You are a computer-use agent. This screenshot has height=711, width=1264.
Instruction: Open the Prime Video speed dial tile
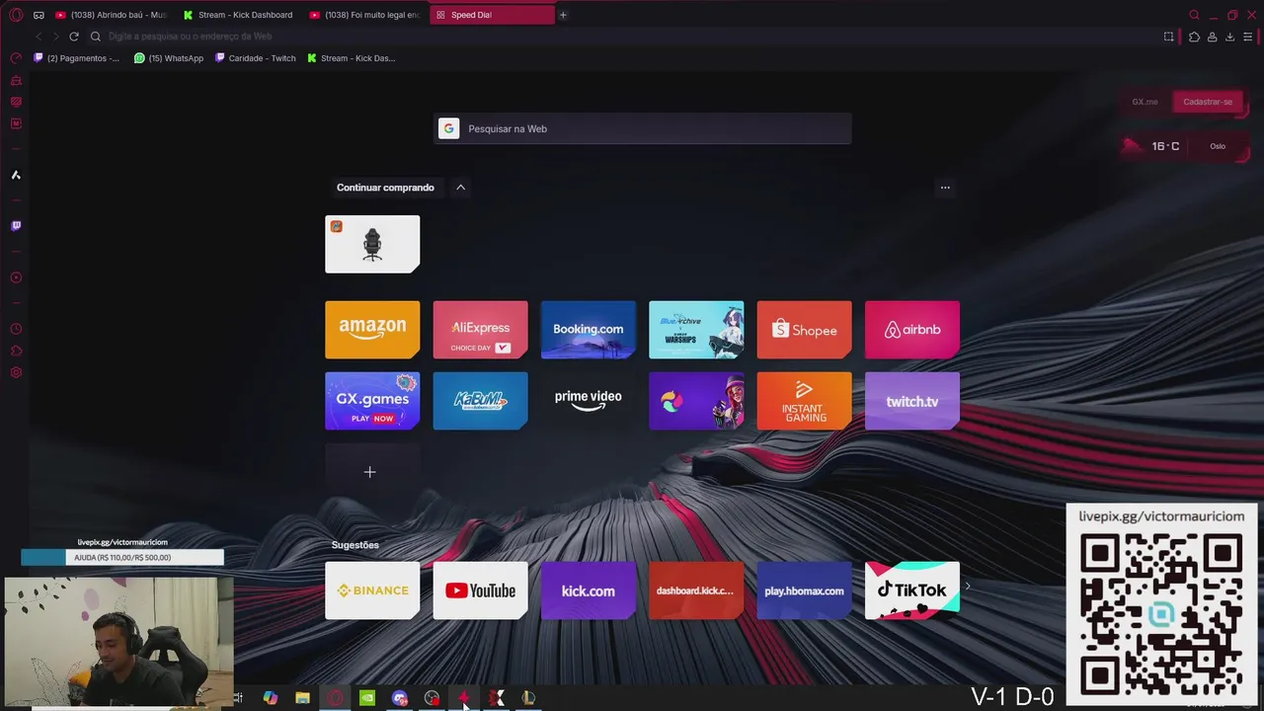pos(589,401)
